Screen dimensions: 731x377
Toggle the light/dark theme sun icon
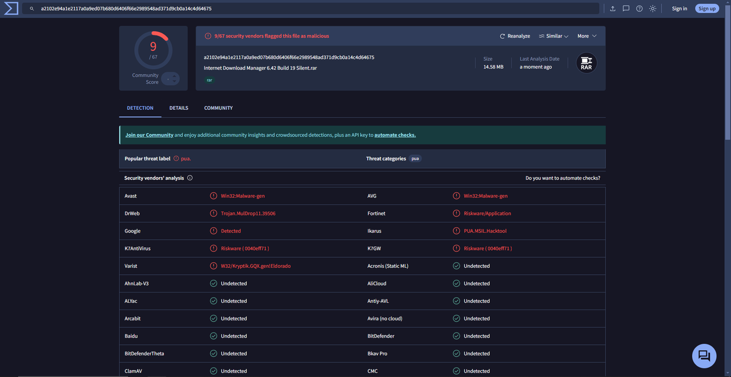tap(653, 9)
